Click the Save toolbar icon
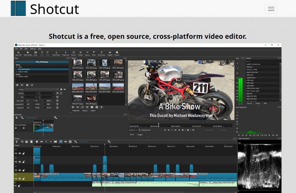Screen dimensions: 296x193 pyautogui.click(x=36, y=54)
